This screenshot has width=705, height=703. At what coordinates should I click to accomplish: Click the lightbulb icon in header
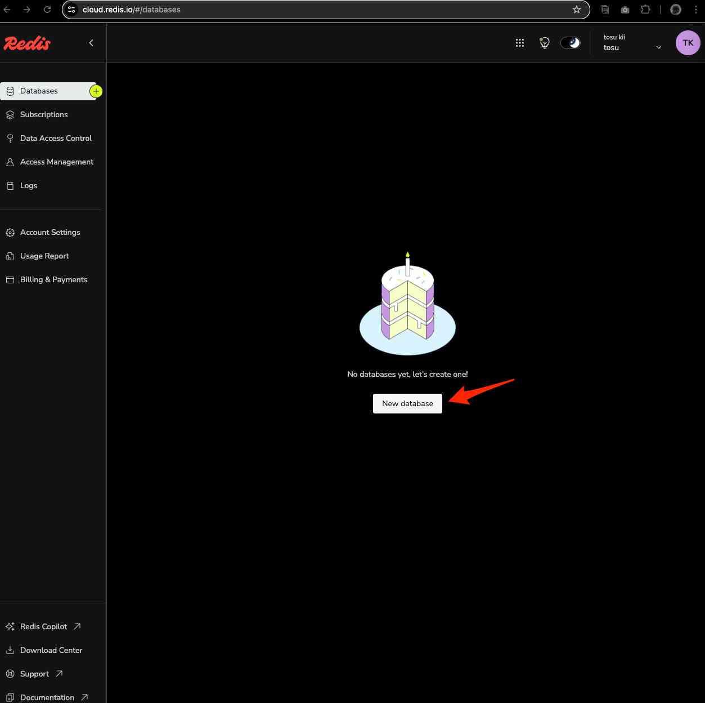click(x=545, y=43)
